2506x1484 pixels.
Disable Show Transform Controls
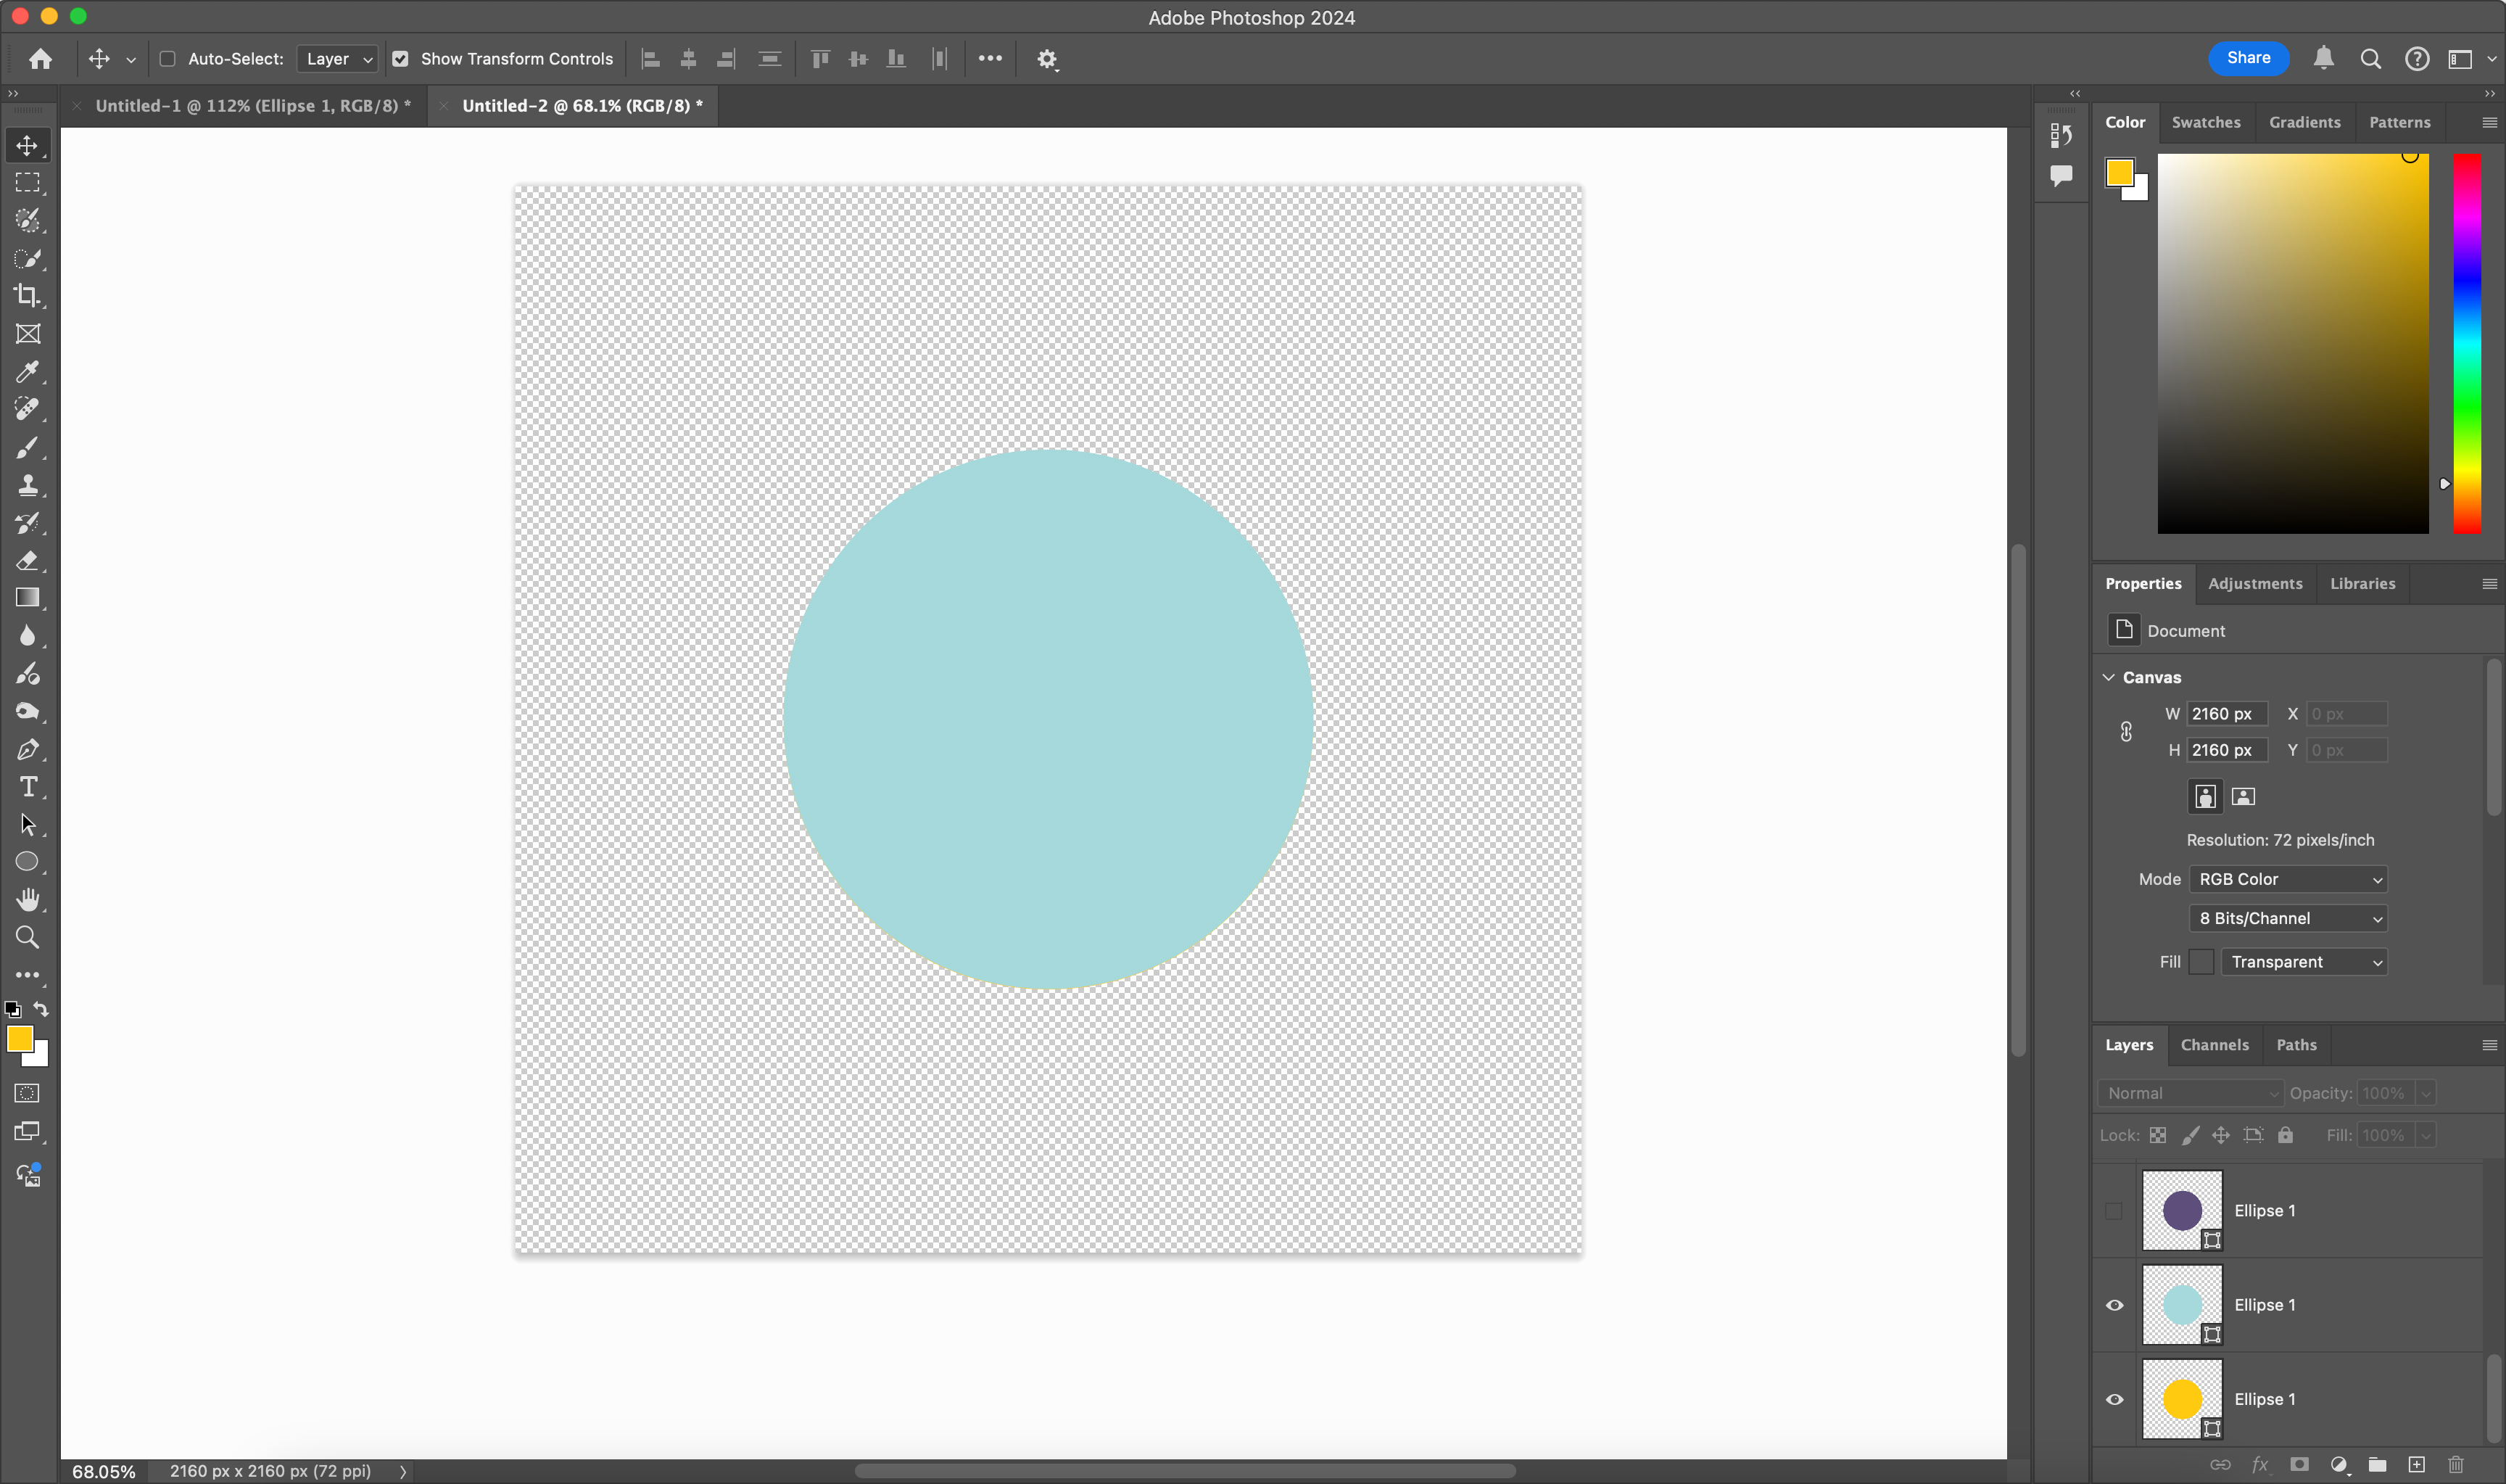pos(401,59)
